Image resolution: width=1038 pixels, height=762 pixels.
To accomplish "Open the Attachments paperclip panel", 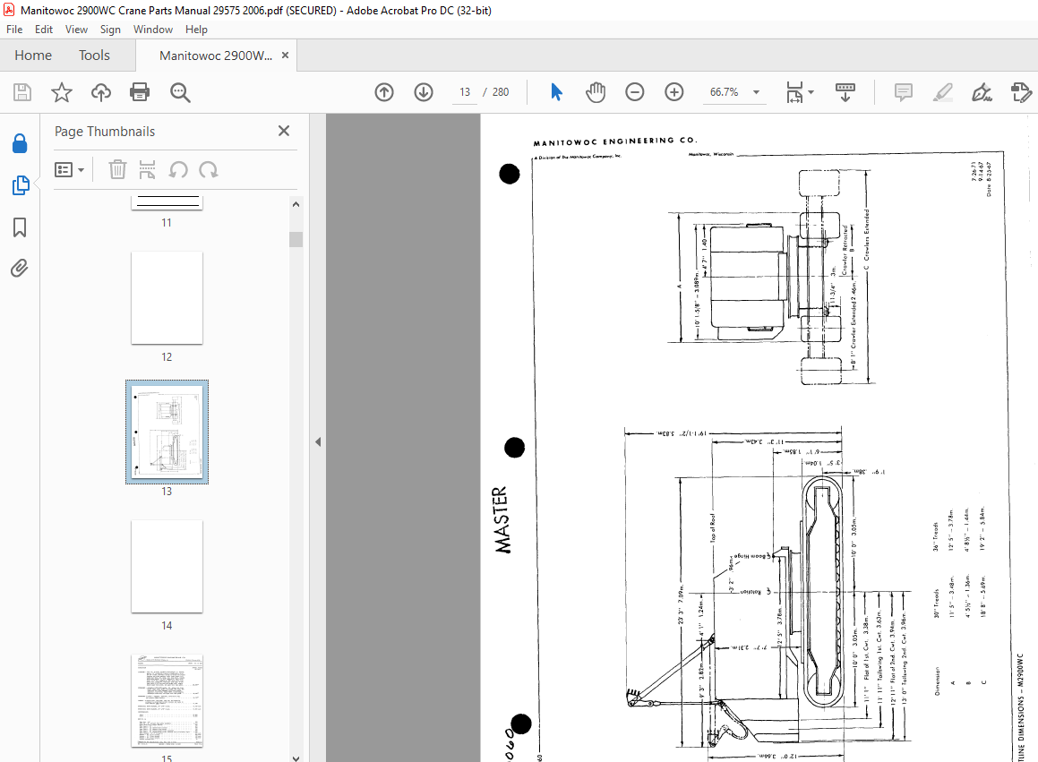I will coord(20,268).
